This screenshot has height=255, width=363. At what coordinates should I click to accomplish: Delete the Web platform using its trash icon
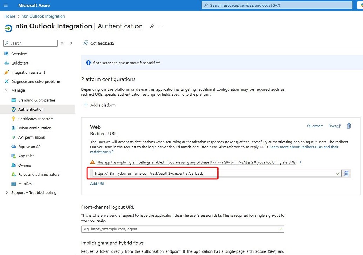point(349,126)
